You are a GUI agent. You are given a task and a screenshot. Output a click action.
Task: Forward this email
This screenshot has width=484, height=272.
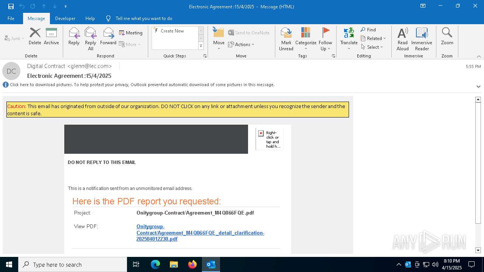pos(108,36)
